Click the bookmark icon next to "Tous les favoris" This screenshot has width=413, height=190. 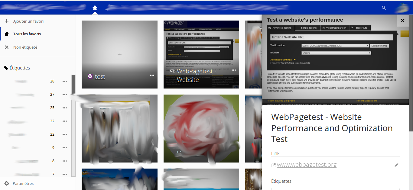(7, 34)
